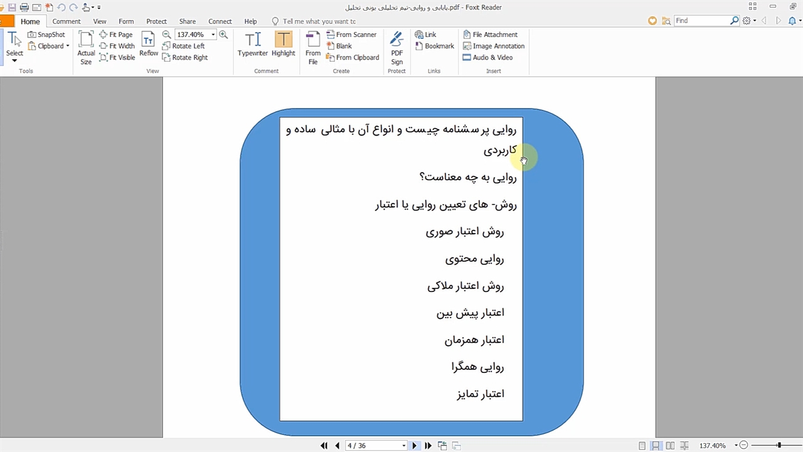Jump to the last page

pos(428,446)
